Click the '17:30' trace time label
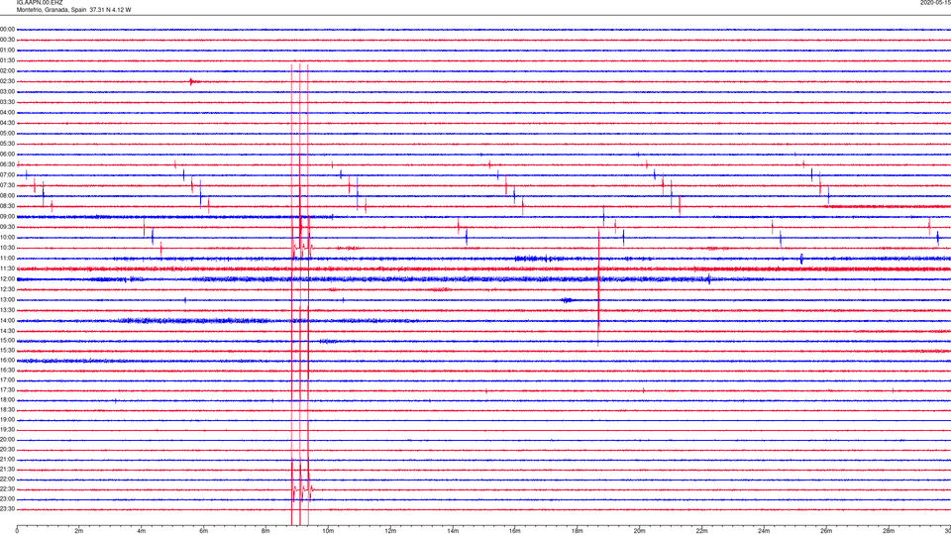Screen dimensions: 951x535 pos(7,390)
